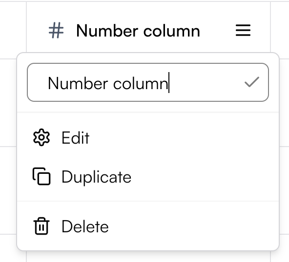Focus the column name text field
The height and width of the screenshot is (262, 289).
[148, 82]
